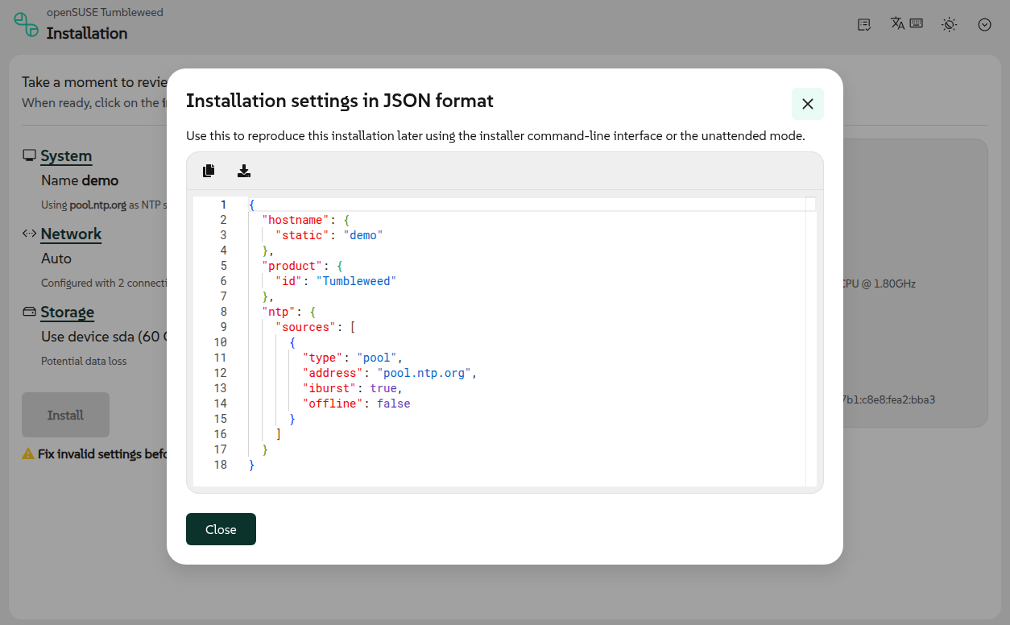This screenshot has height=625, width=1010.
Task: Click the "demo" value in JSON
Action: click(363, 235)
